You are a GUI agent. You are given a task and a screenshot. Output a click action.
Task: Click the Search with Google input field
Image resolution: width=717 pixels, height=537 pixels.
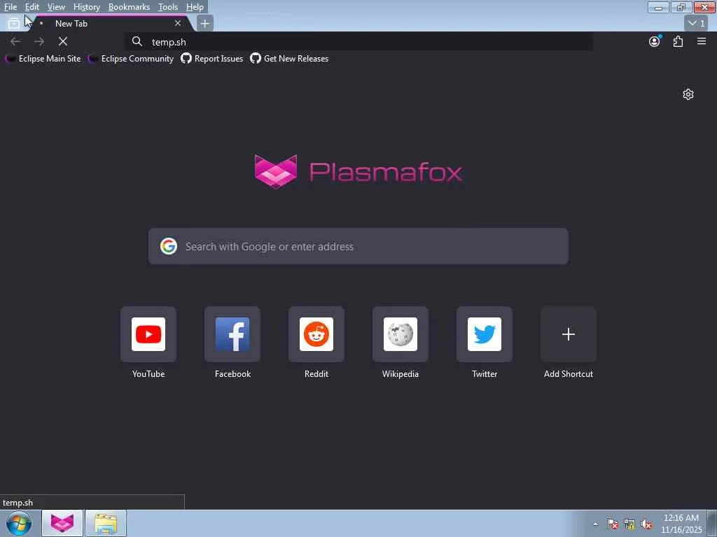tap(358, 246)
